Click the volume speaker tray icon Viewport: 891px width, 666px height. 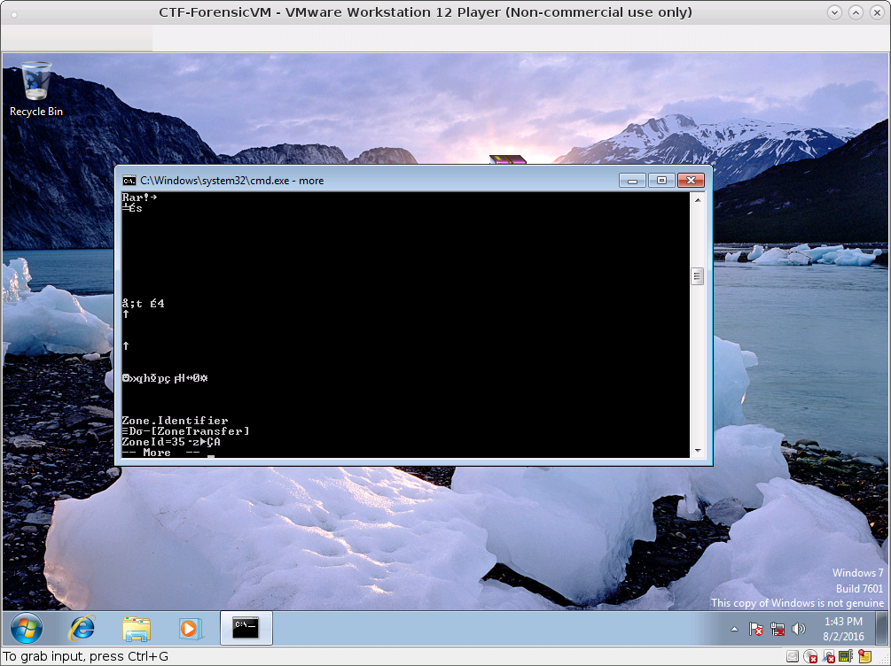click(x=799, y=629)
